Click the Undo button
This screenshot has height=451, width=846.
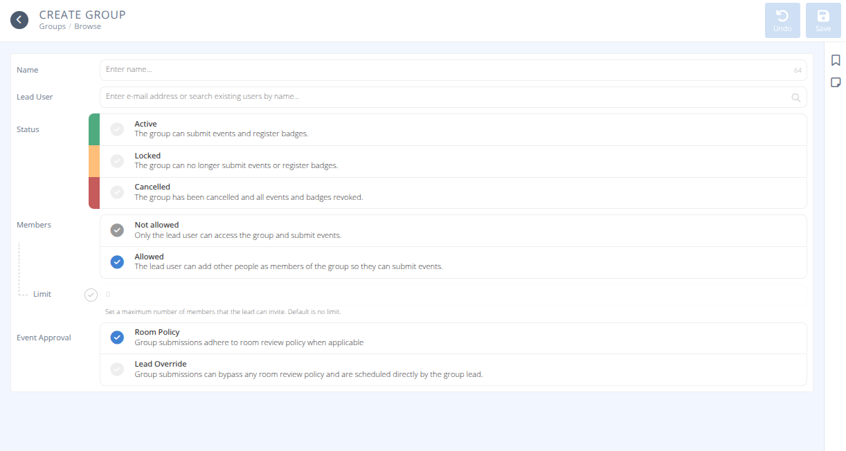pyautogui.click(x=782, y=20)
